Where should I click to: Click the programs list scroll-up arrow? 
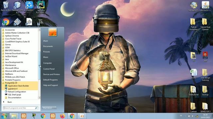(39, 30)
